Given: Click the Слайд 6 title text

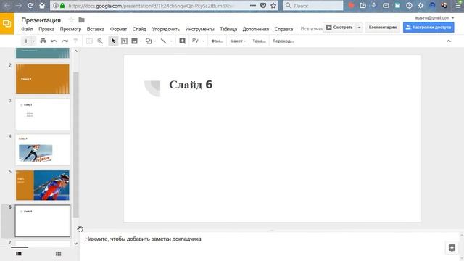Looking at the screenshot, I should click(x=191, y=85).
